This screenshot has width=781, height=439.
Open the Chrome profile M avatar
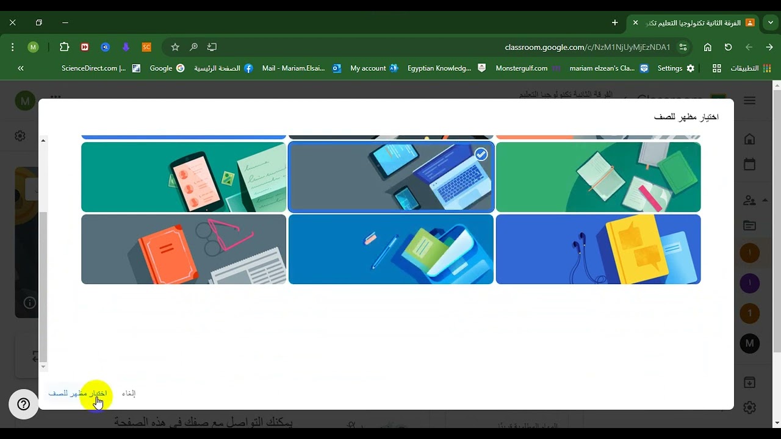[33, 47]
